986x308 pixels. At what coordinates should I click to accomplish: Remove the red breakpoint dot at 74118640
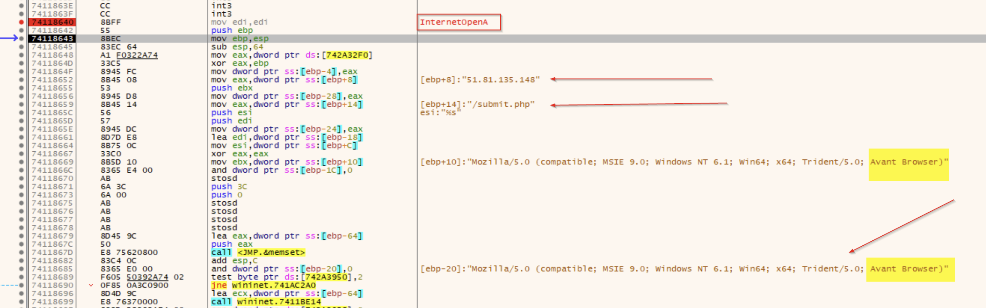pos(21,22)
